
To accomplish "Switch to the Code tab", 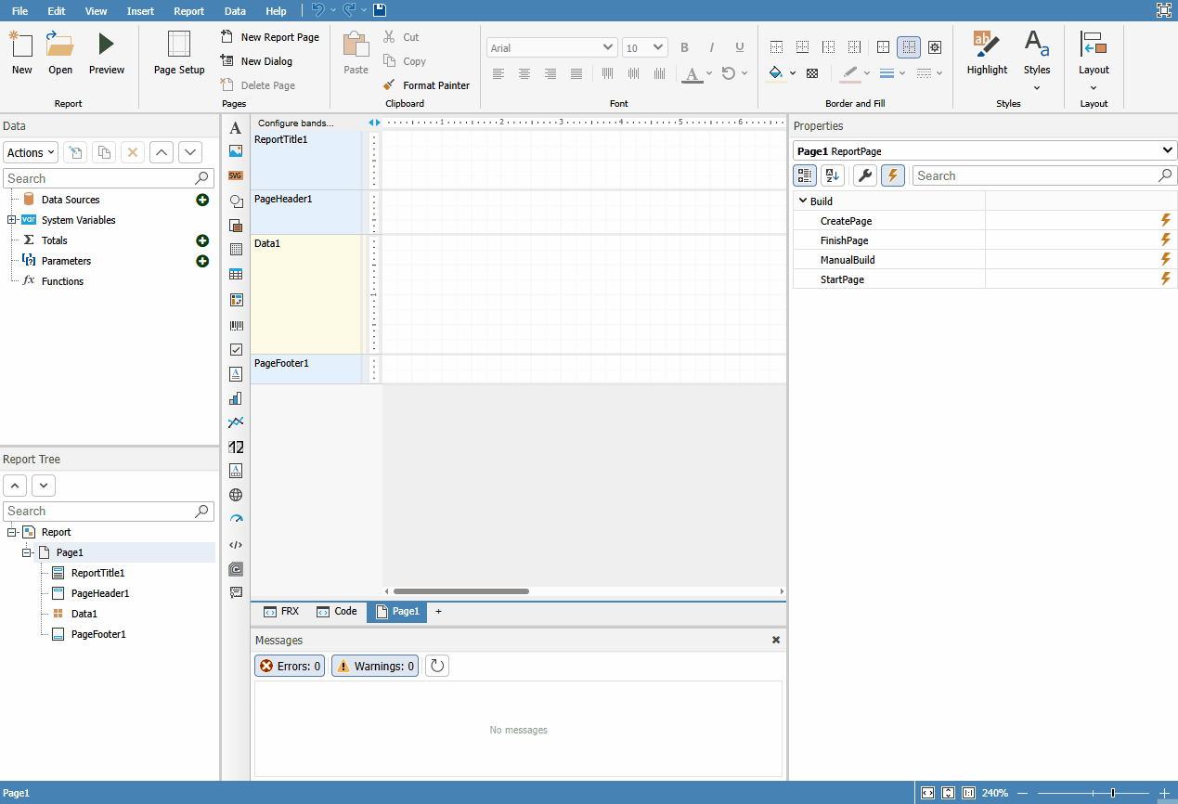I will click(x=337, y=612).
